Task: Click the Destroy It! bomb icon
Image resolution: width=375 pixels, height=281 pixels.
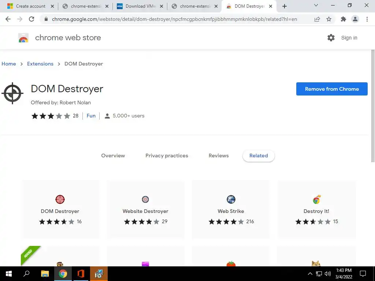Action: tap(316, 199)
